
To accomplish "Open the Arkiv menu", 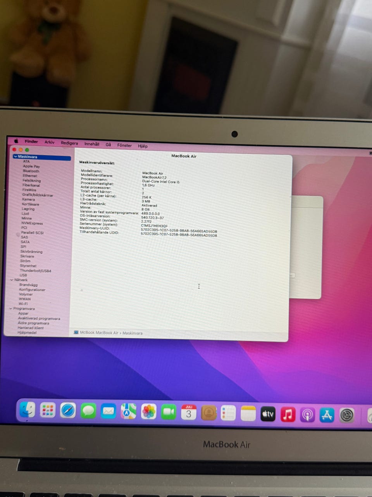I will point(49,142).
